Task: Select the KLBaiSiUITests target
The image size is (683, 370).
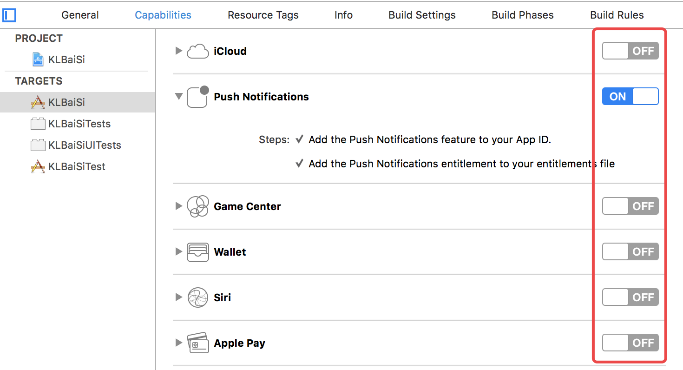Action: click(x=85, y=145)
